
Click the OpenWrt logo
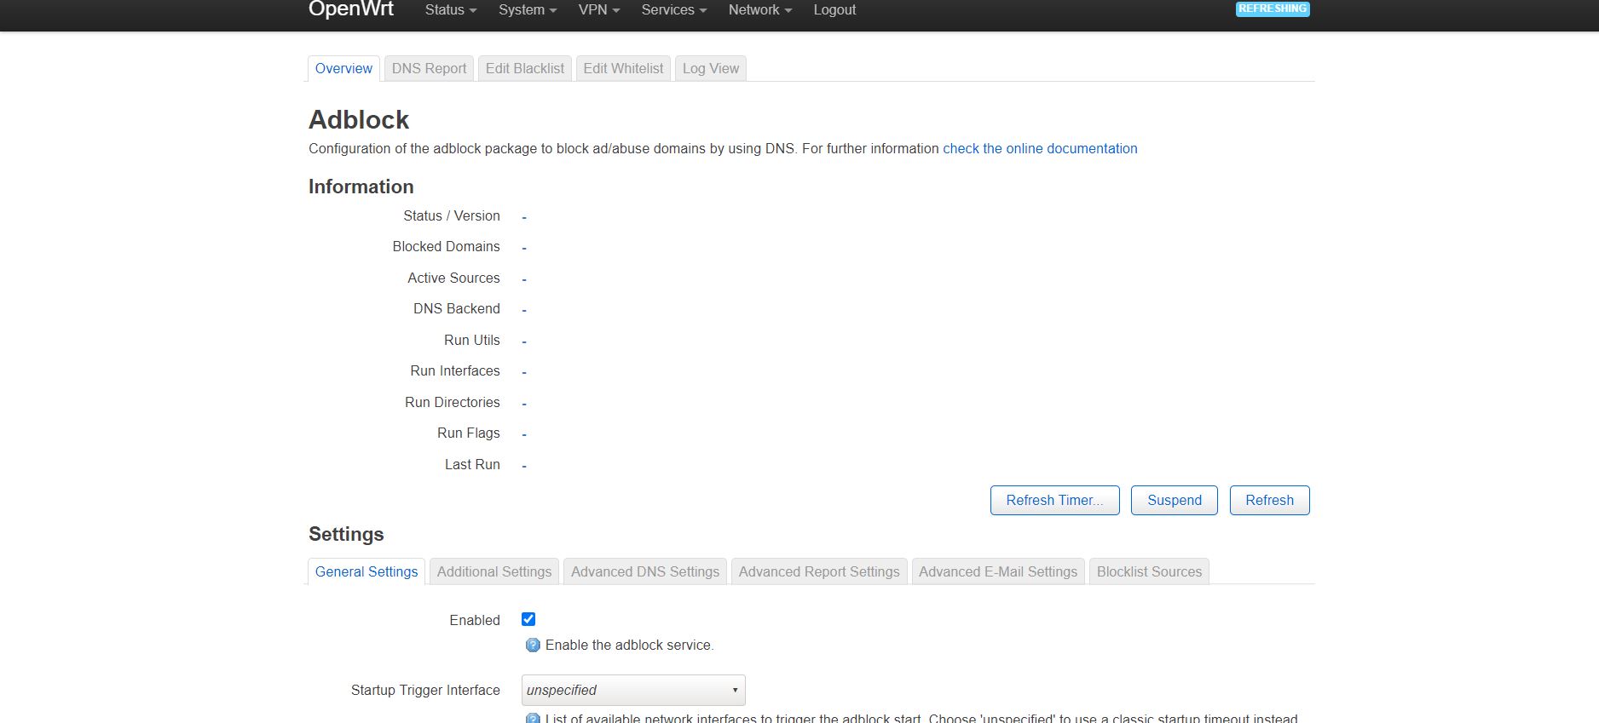[350, 9]
